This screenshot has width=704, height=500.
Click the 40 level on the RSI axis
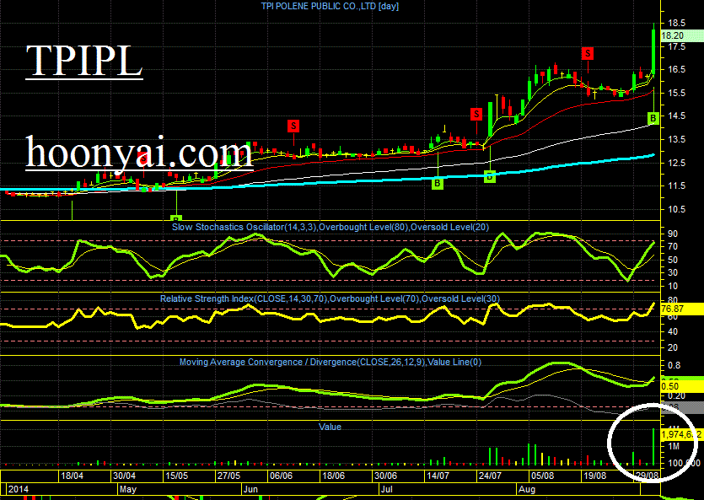pyautogui.click(x=673, y=332)
